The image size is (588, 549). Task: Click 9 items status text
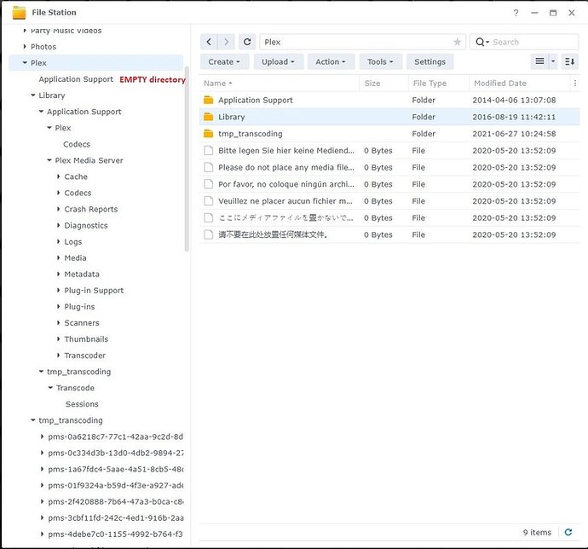(537, 532)
